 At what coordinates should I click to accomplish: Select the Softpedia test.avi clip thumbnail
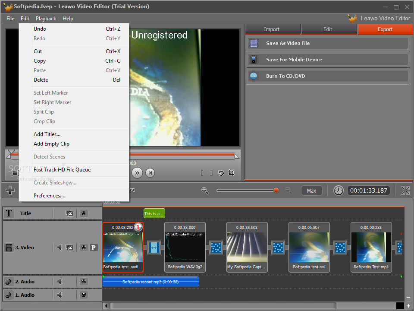(309, 248)
